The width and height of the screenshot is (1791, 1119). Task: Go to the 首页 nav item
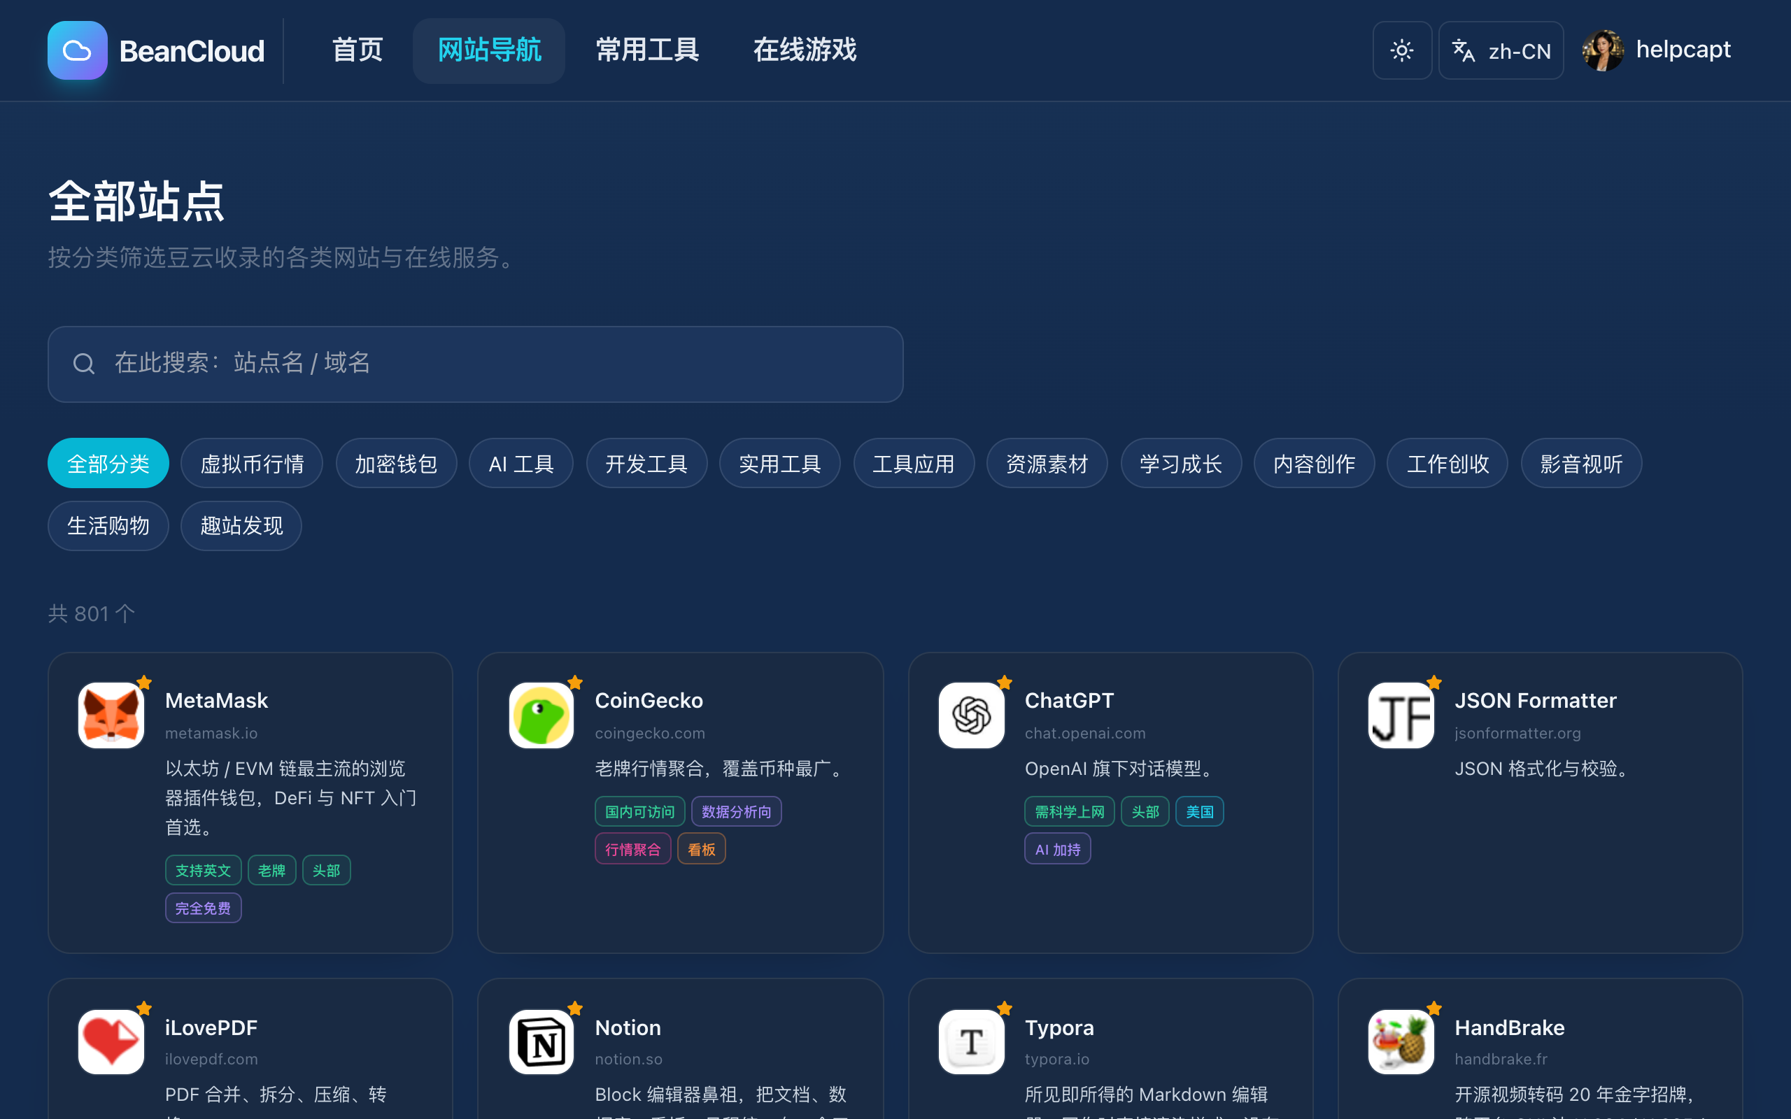pos(358,50)
